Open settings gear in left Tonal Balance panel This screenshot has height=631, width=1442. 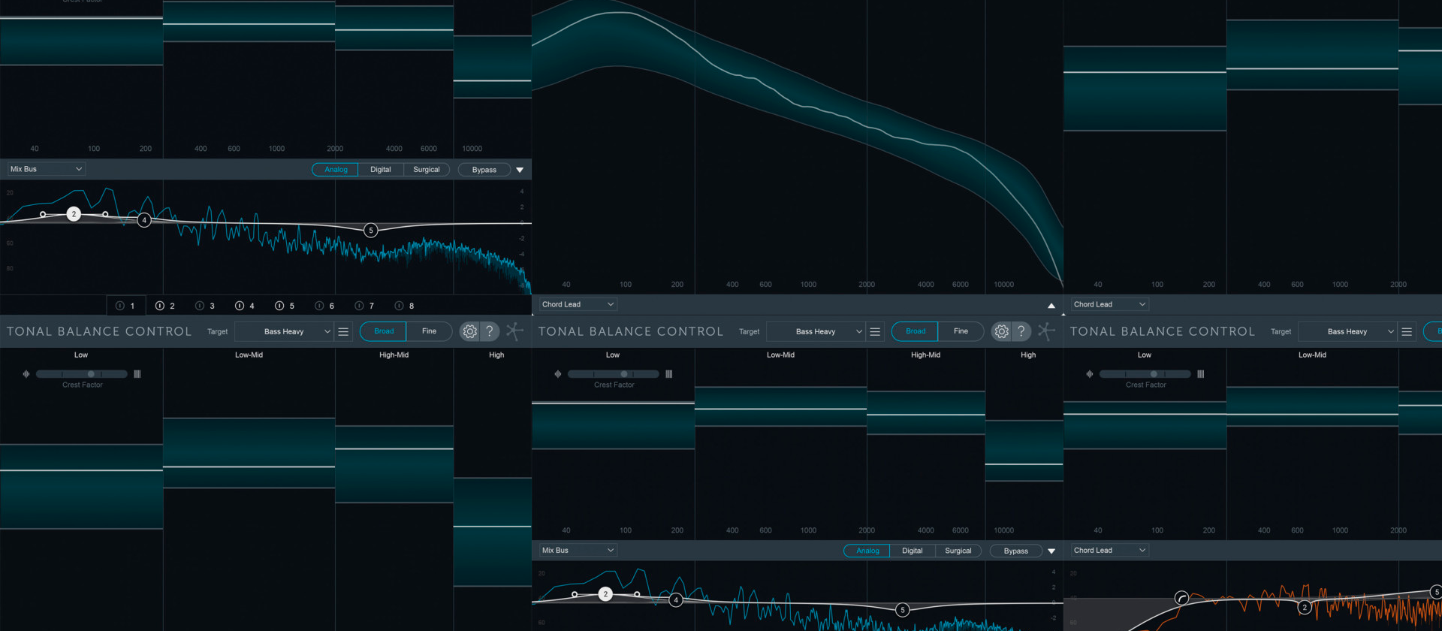(x=469, y=331)
